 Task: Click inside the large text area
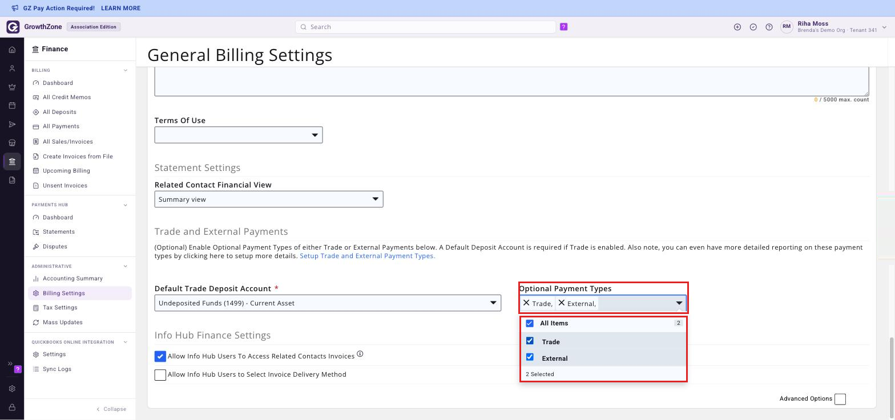point(511,81)
